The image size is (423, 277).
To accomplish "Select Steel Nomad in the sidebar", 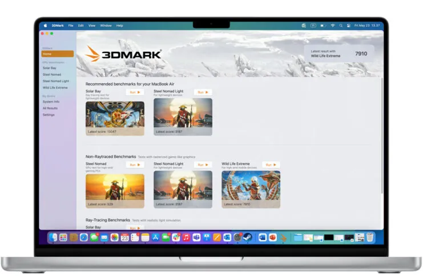I will click(x=52, y=74).
